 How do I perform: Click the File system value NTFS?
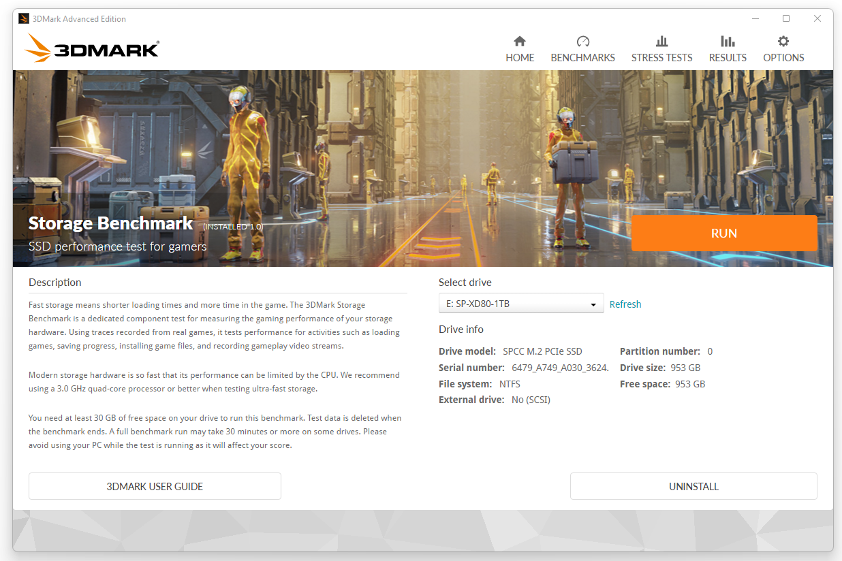pyautogui.click(x=510, y=384)
